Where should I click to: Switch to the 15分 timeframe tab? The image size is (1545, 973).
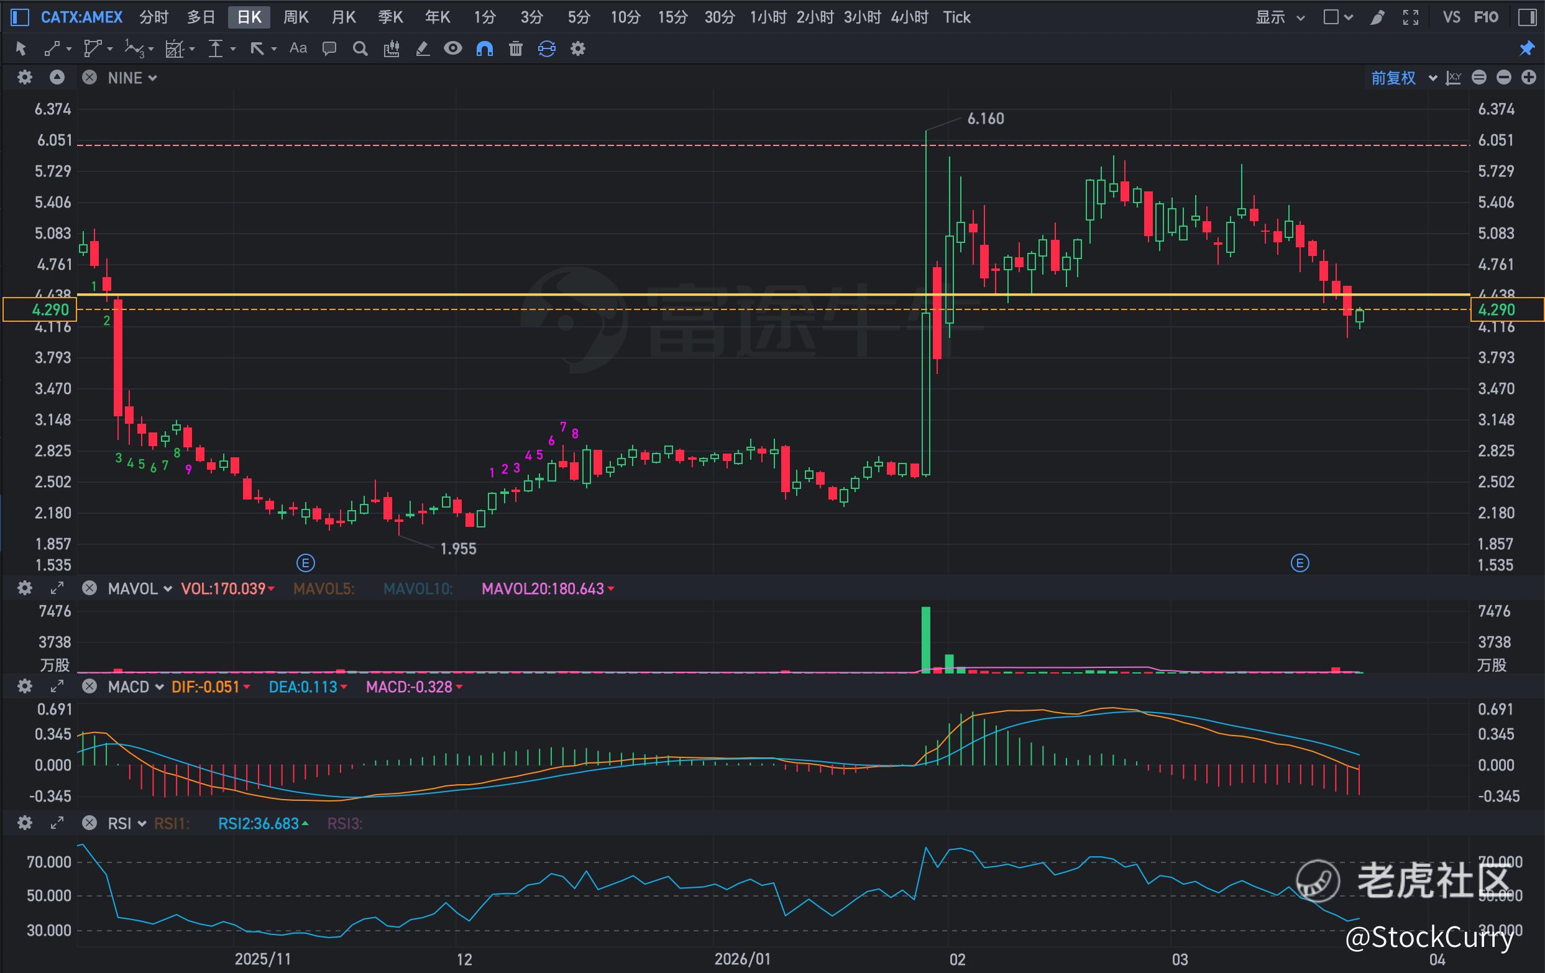pyautogui.click(x=672, y=17)
